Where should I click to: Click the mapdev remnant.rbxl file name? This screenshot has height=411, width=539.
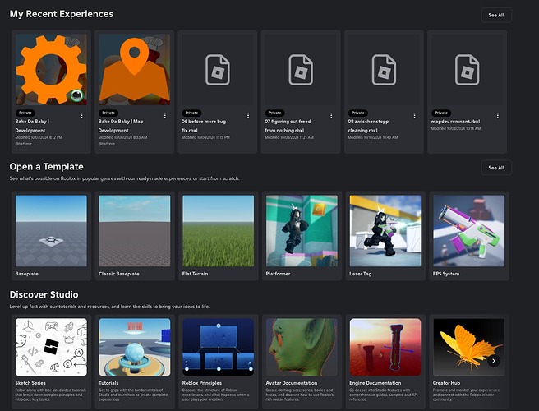tap(455, 122)
